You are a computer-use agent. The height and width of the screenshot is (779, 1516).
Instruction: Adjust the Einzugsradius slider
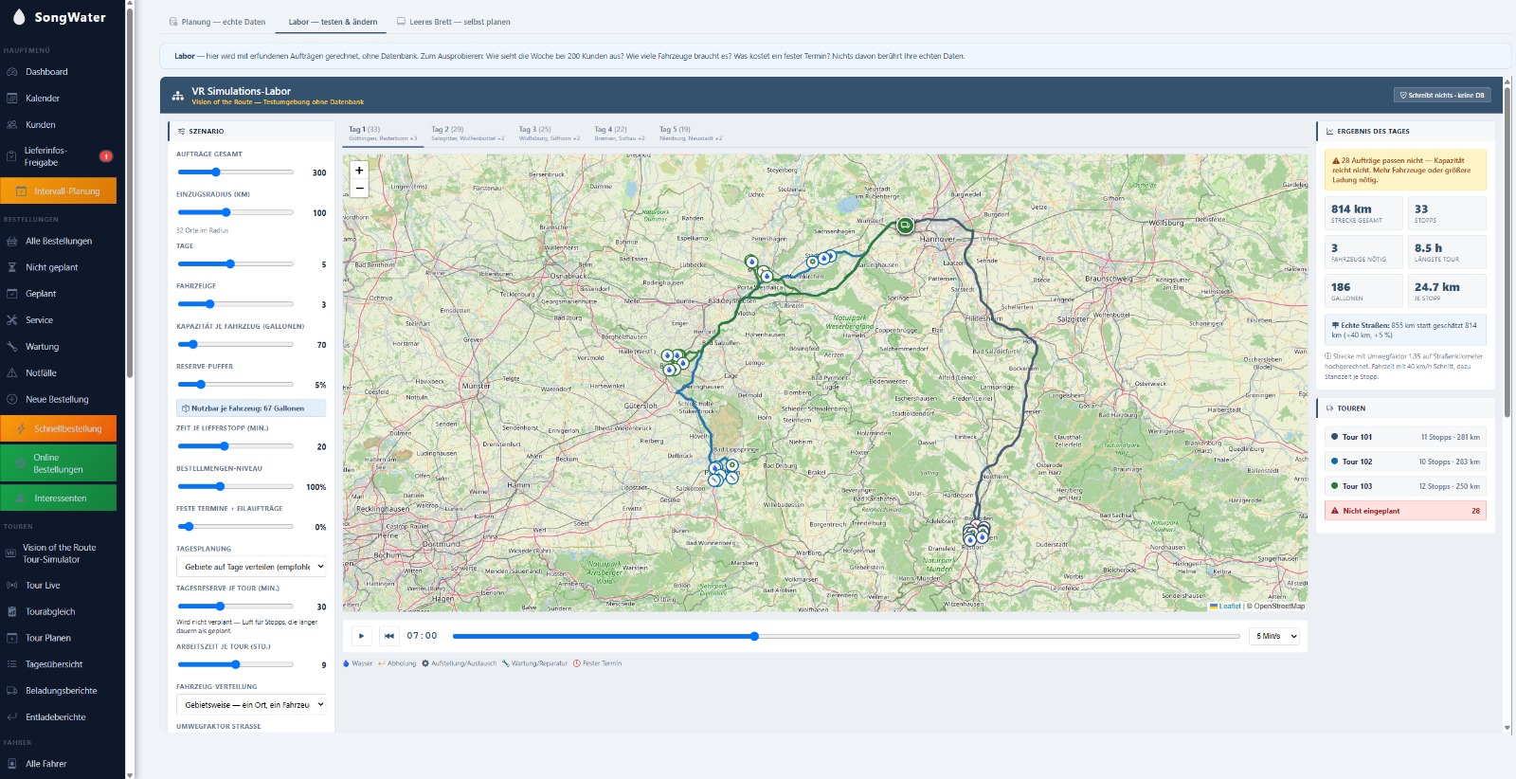[x=236, y=212]
